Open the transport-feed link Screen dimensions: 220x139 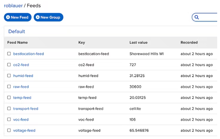tap(26, 109)
